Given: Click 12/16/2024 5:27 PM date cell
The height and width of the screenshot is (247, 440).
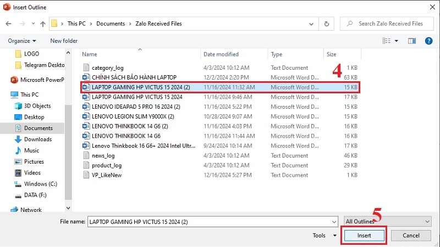Looking at the screenshot, I should tap(227, 175).
